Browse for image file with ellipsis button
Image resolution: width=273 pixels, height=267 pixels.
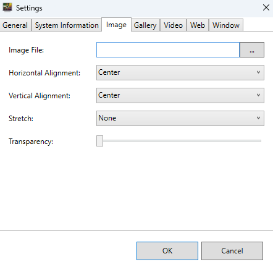point(252,50)
